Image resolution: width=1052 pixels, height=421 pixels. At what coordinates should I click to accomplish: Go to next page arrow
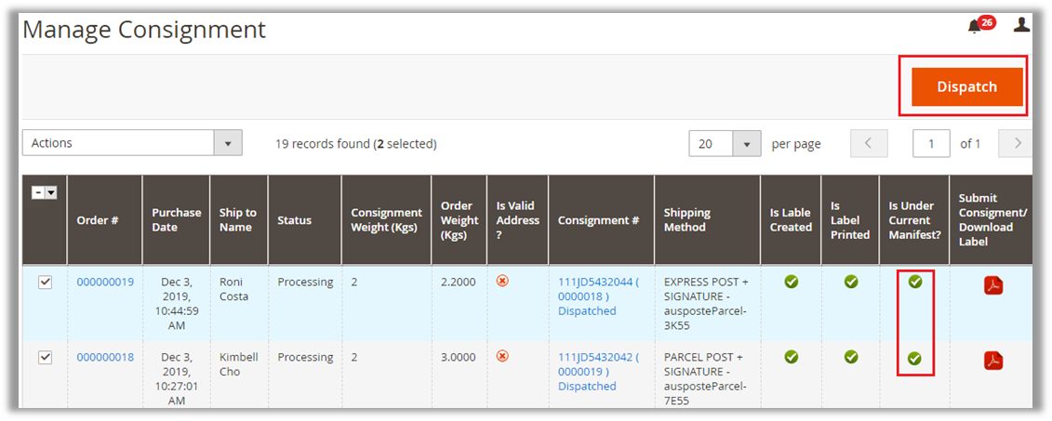point(1018,143)
